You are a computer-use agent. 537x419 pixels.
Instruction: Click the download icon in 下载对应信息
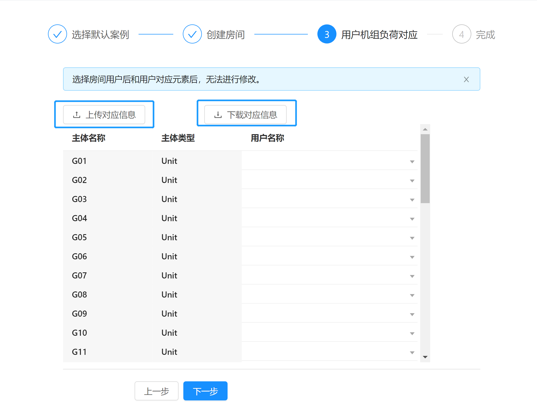pos(218,115)
